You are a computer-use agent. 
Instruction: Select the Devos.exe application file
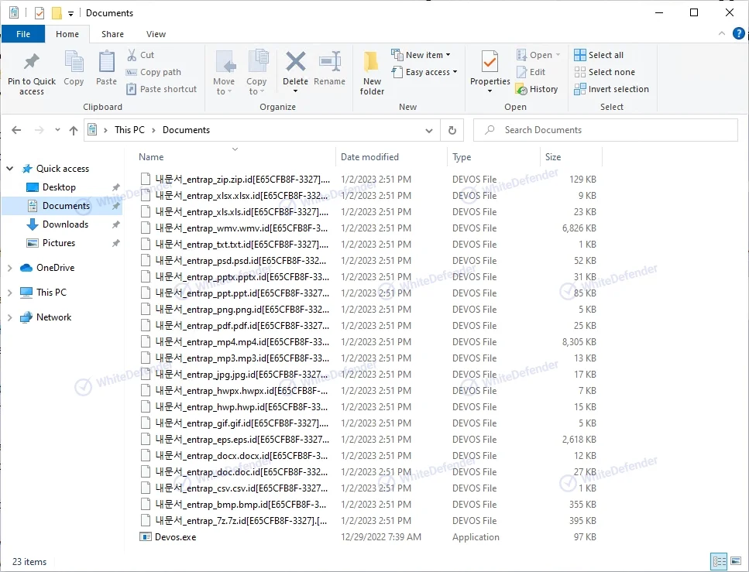[175, 537]
